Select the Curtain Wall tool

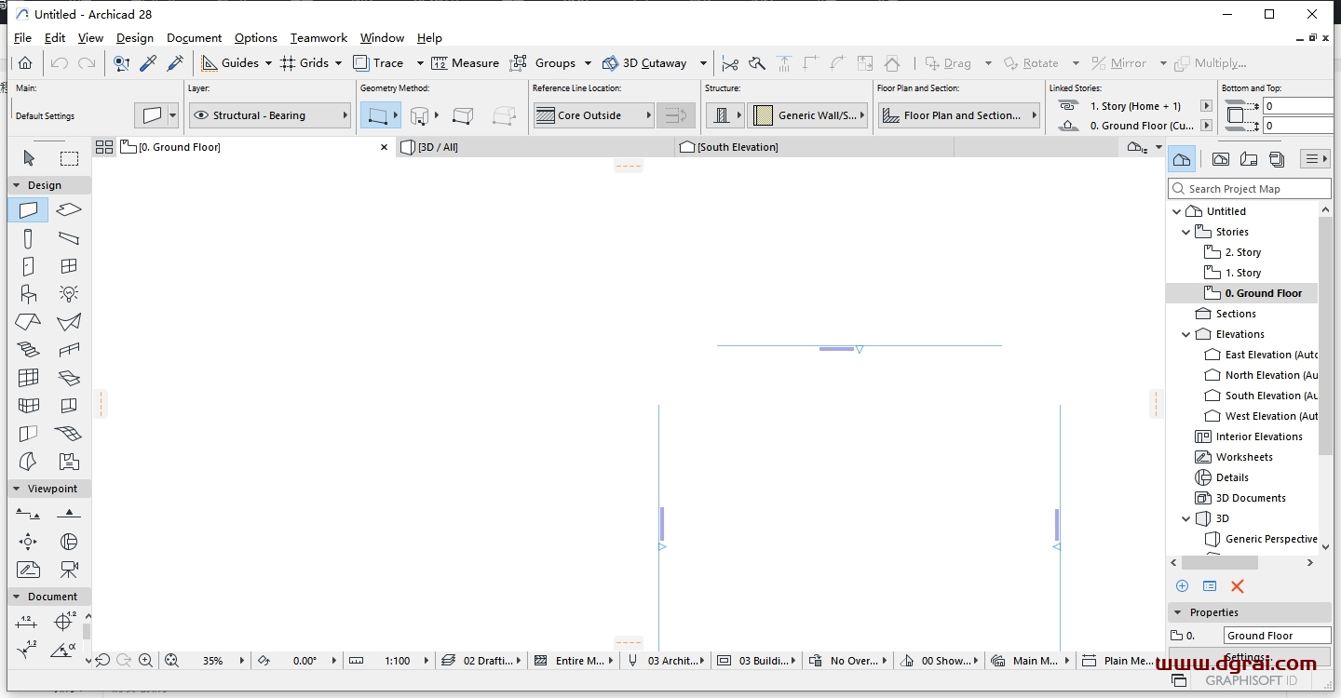[x=28, y=378]
